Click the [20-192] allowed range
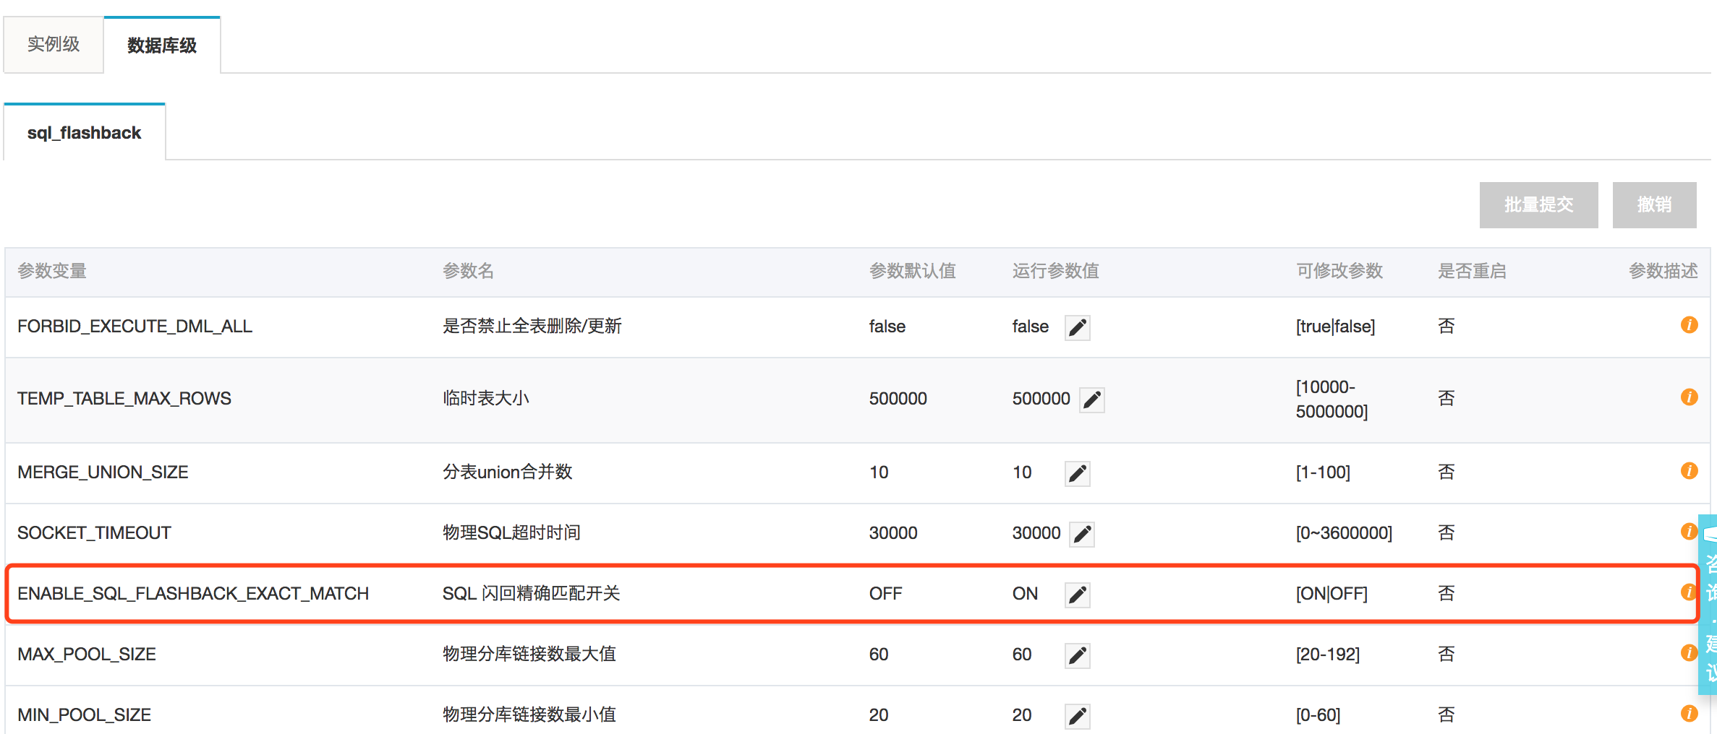1717x734 pixels. point(1328,655)
